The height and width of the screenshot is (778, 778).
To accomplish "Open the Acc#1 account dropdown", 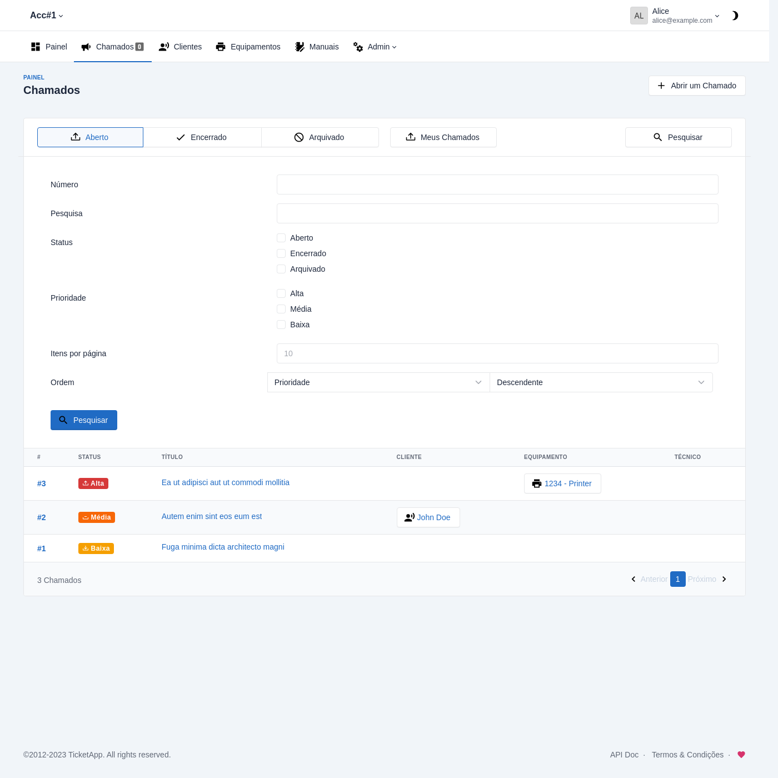I will click(x=47, y=16).
